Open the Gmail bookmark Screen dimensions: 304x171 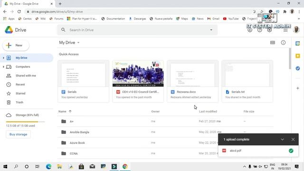click(x=213, y=19)
